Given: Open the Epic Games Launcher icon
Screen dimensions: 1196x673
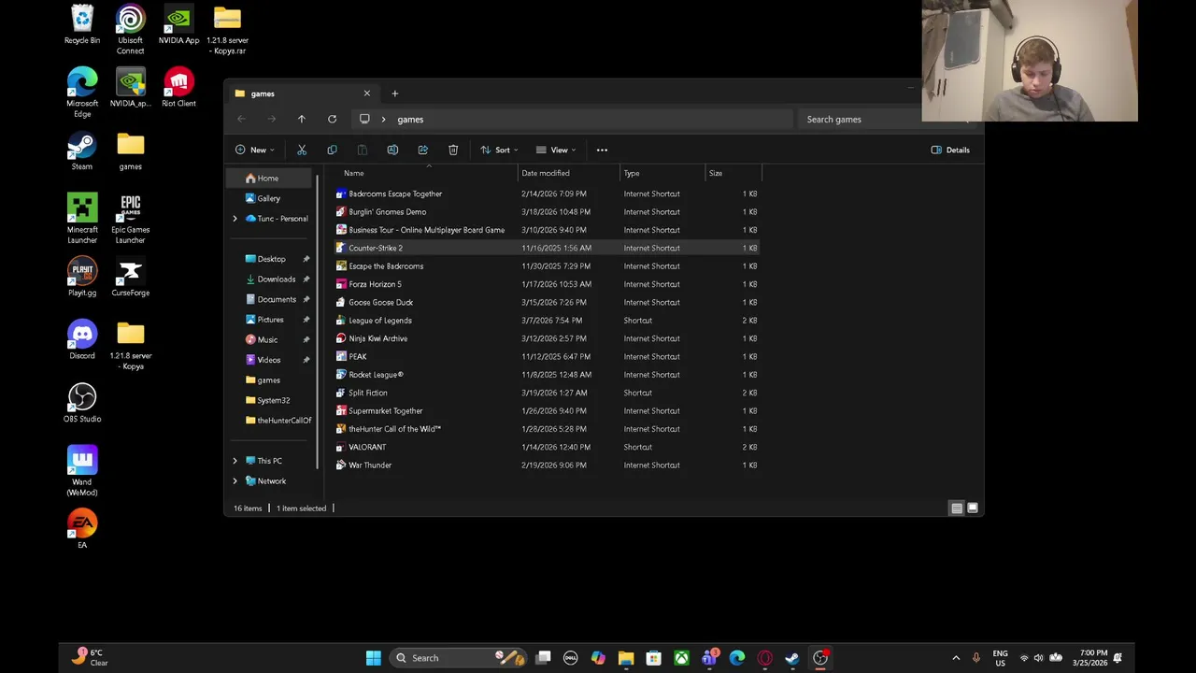Looking at the screenshot, I should (x=130, y=219).
